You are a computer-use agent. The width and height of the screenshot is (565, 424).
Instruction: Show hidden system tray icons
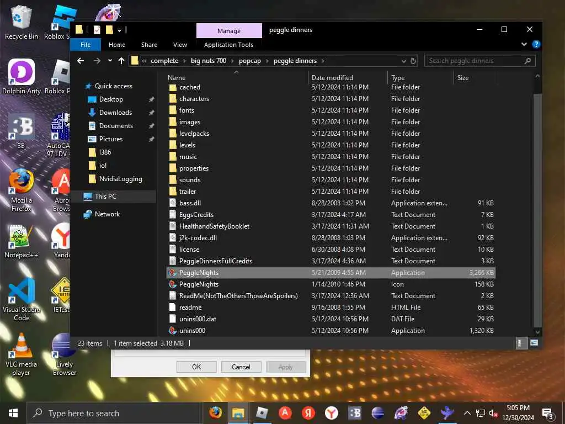[x=467, y=413]
